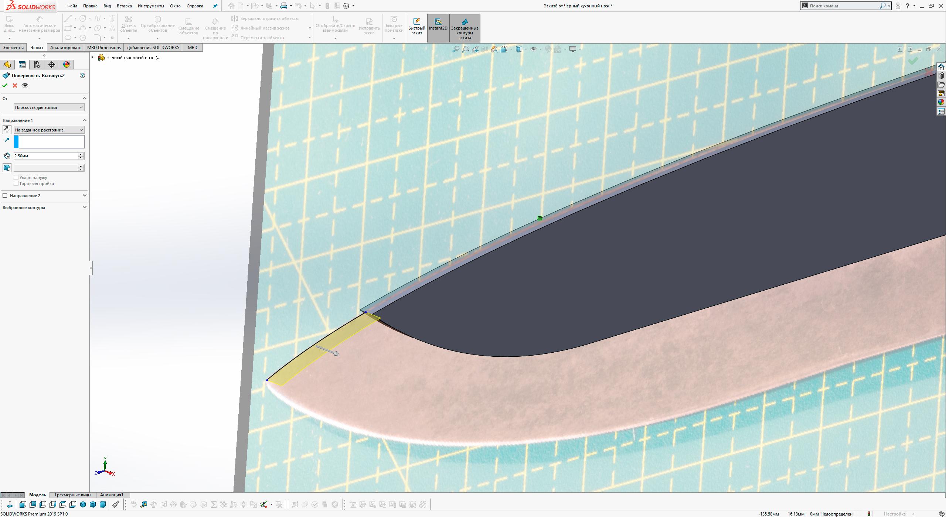Switch to the ConfigurationManager tab in left panel

pyautogui.click(x=36, y=64)
